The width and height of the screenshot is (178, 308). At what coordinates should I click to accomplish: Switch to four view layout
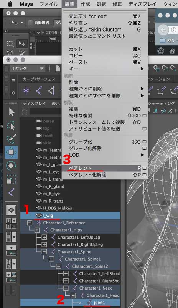(12, 224)
